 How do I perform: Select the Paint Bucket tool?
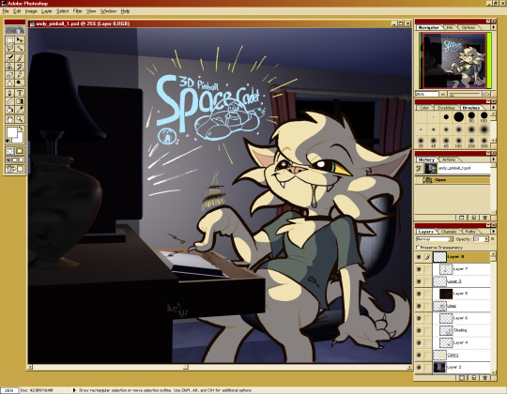point(10,110)
